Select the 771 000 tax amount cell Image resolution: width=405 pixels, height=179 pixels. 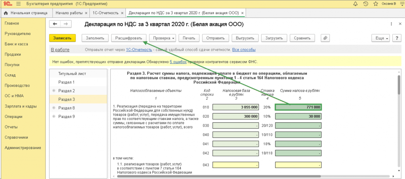(x=298, y=107)
